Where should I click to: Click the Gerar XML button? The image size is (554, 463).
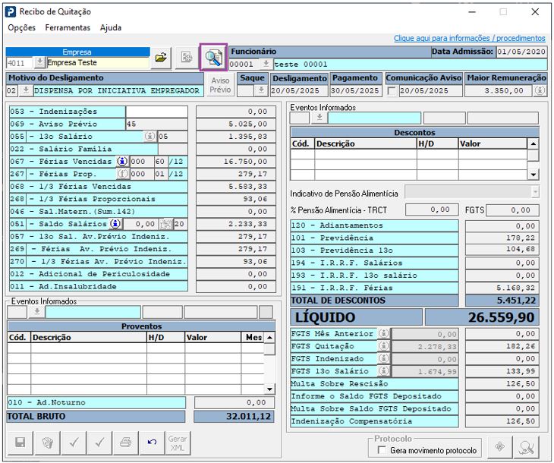pyautogui.click(x=178, y=443)
